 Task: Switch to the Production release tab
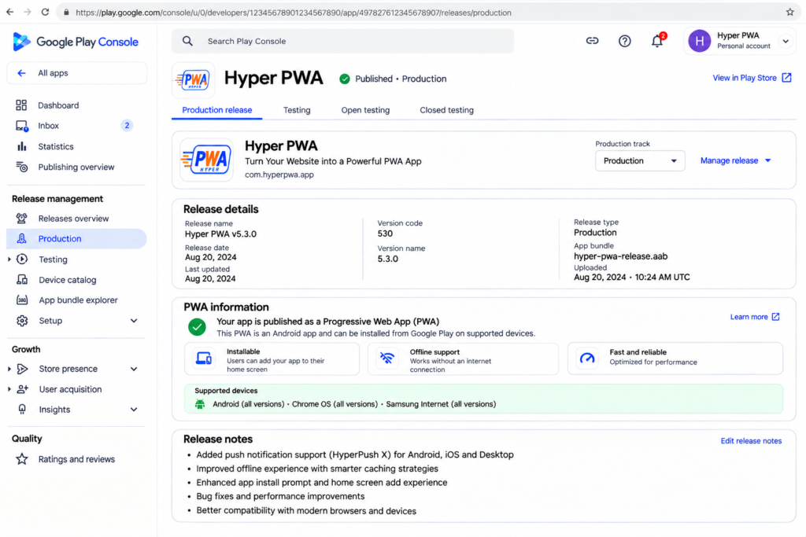point(217,110)
